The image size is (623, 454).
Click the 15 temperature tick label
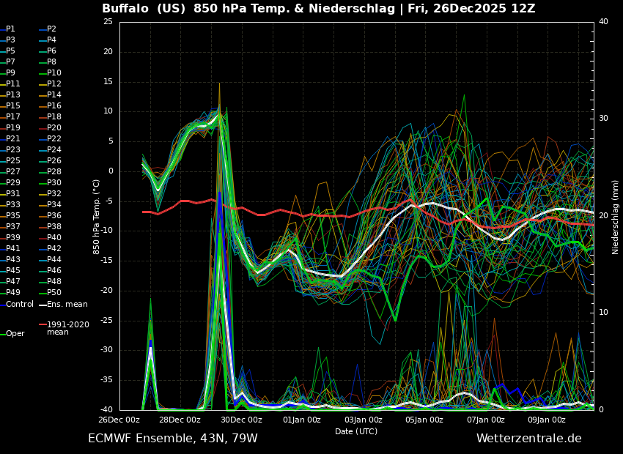pyautogui.click(x=108, y=82)
